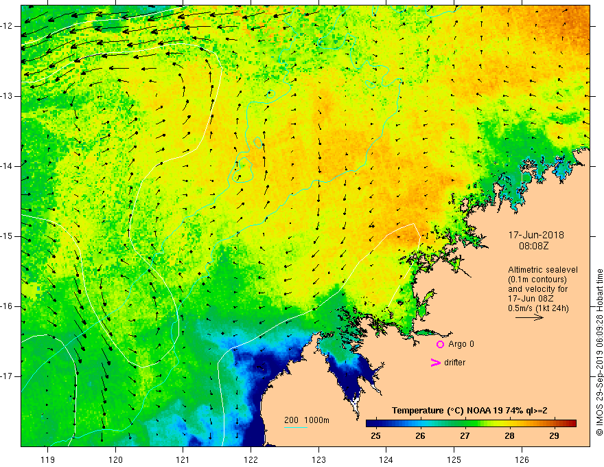Click the '(0.1m contours)' caption line
The height and width of the screenshot is (467, 604).
(x=537, y=280)
